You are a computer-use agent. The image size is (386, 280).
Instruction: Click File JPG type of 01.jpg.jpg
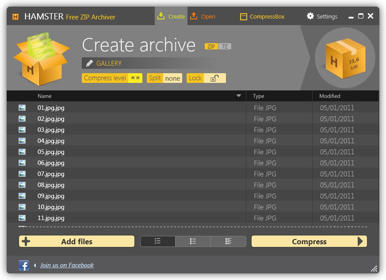coord(265,108)
